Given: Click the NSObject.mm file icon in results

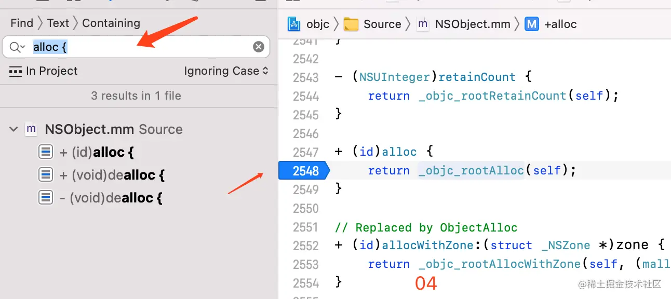Looking at the screenshot, I should [31, 129].
